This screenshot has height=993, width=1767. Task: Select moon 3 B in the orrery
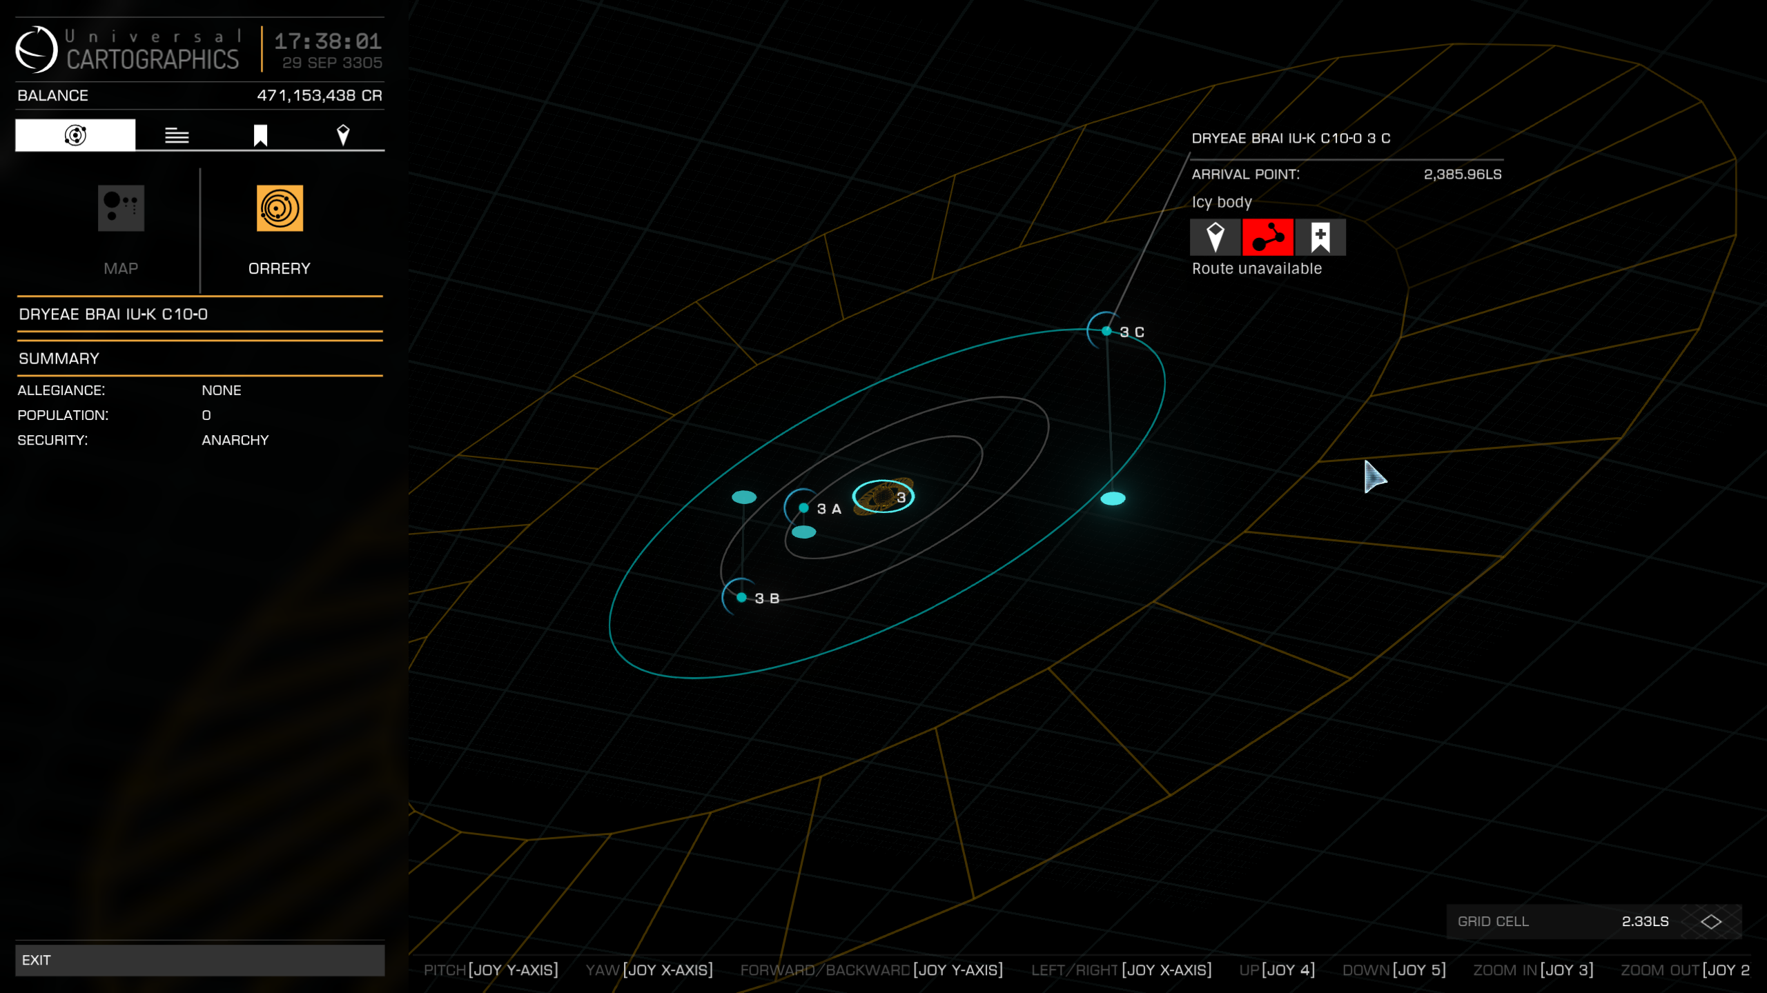[x=742, y=597]
